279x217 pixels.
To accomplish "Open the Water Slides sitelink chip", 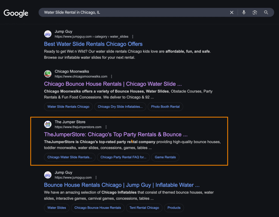I will (x=57, y=208).
